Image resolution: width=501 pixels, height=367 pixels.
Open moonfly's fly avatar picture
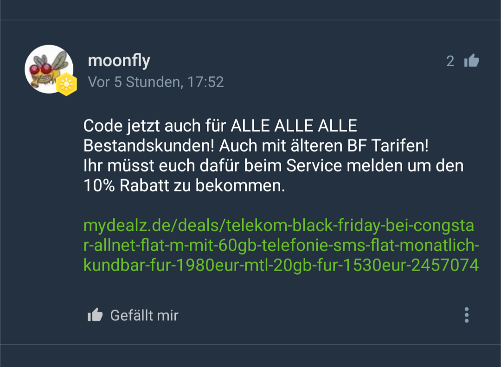pyautogui.click(x=49, y=69)
